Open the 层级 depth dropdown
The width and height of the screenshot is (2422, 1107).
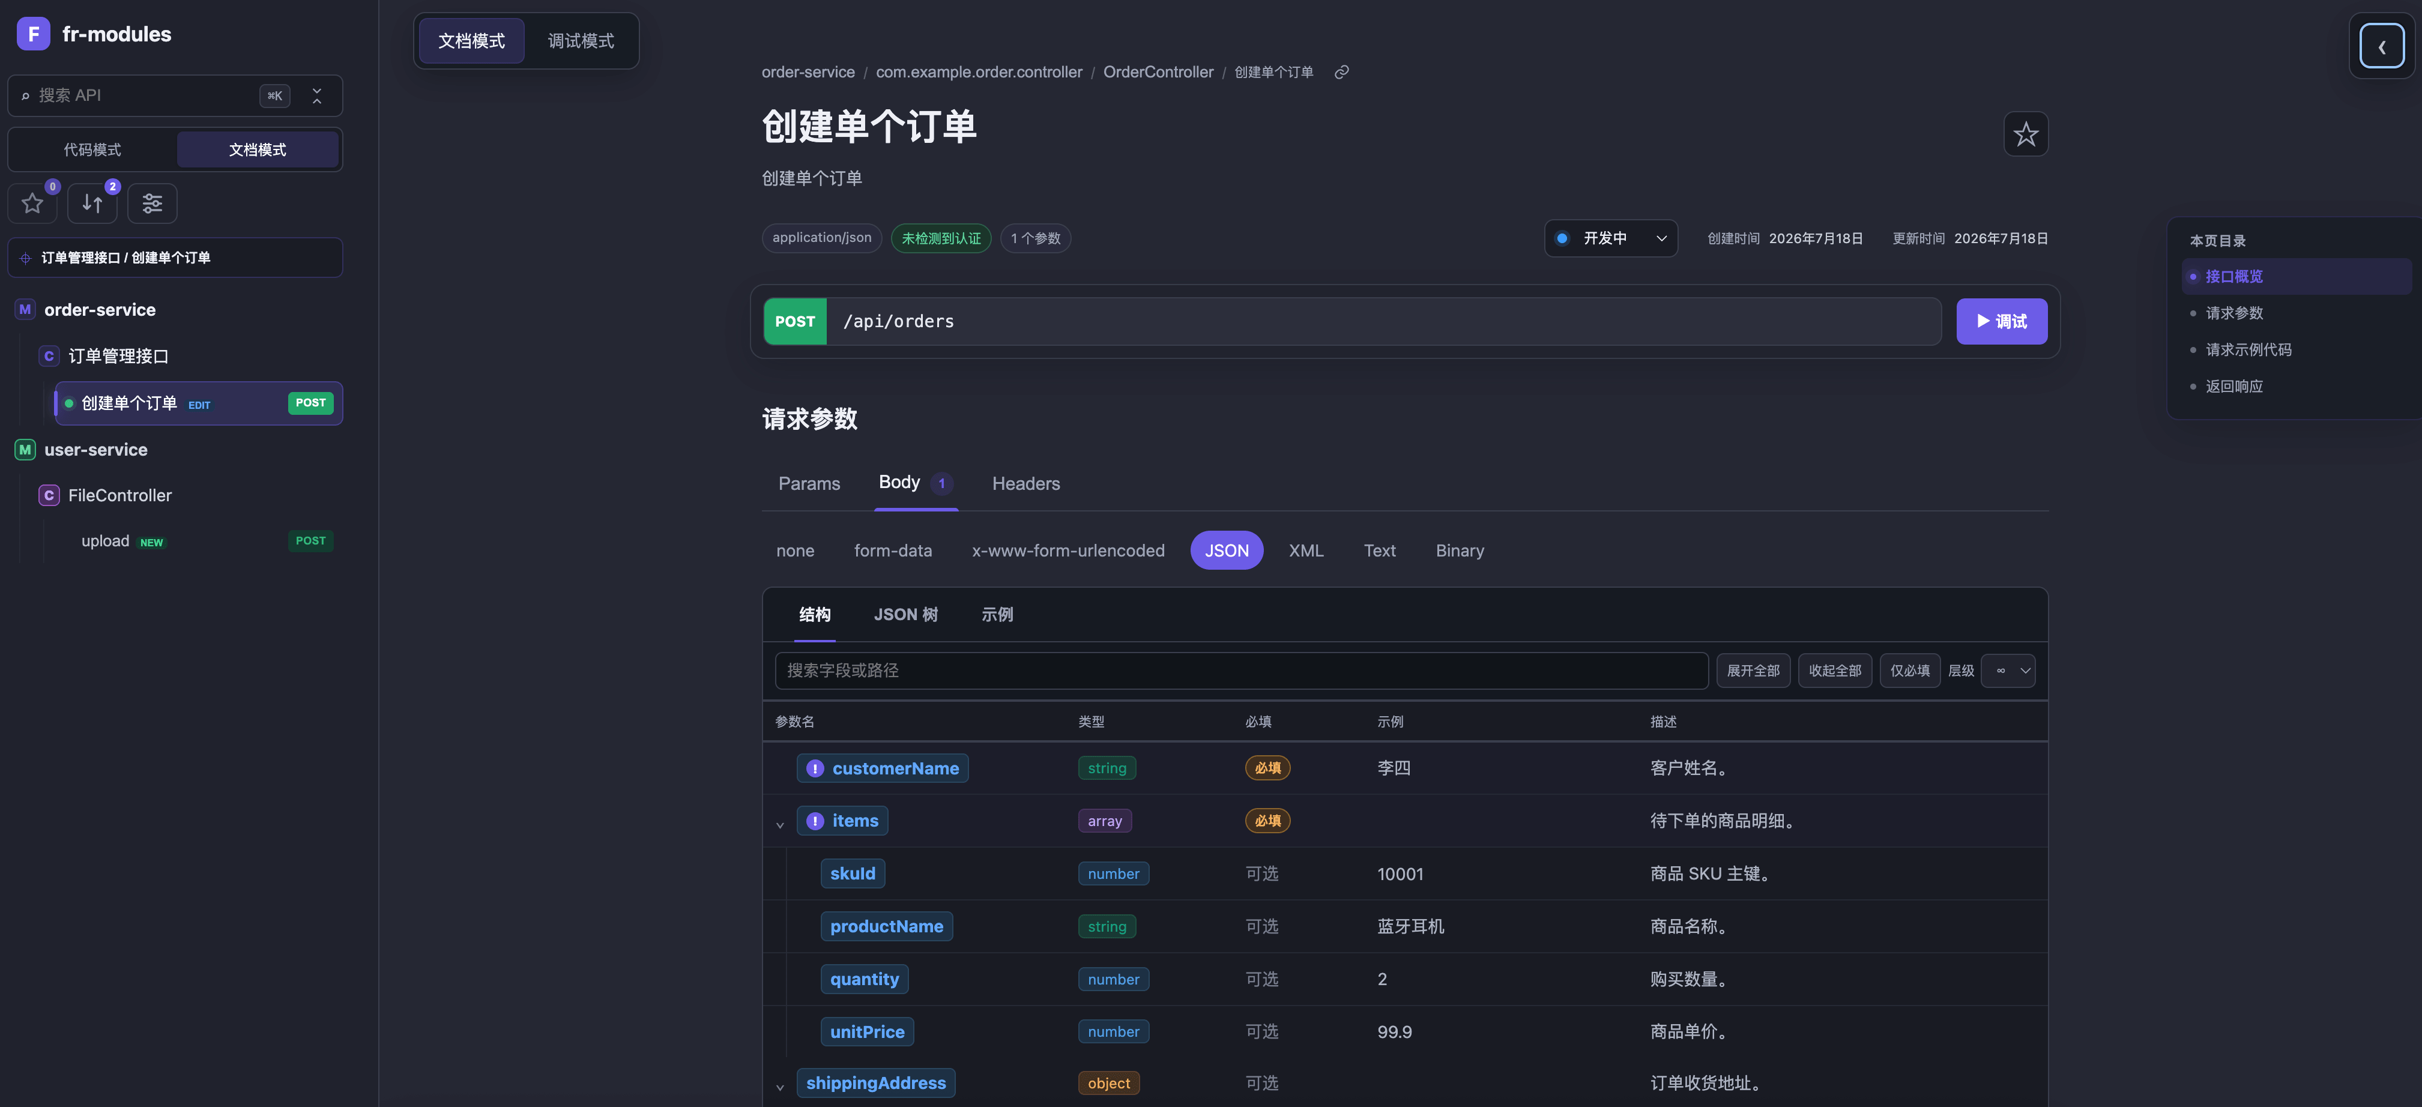[x=2007, y=671]
